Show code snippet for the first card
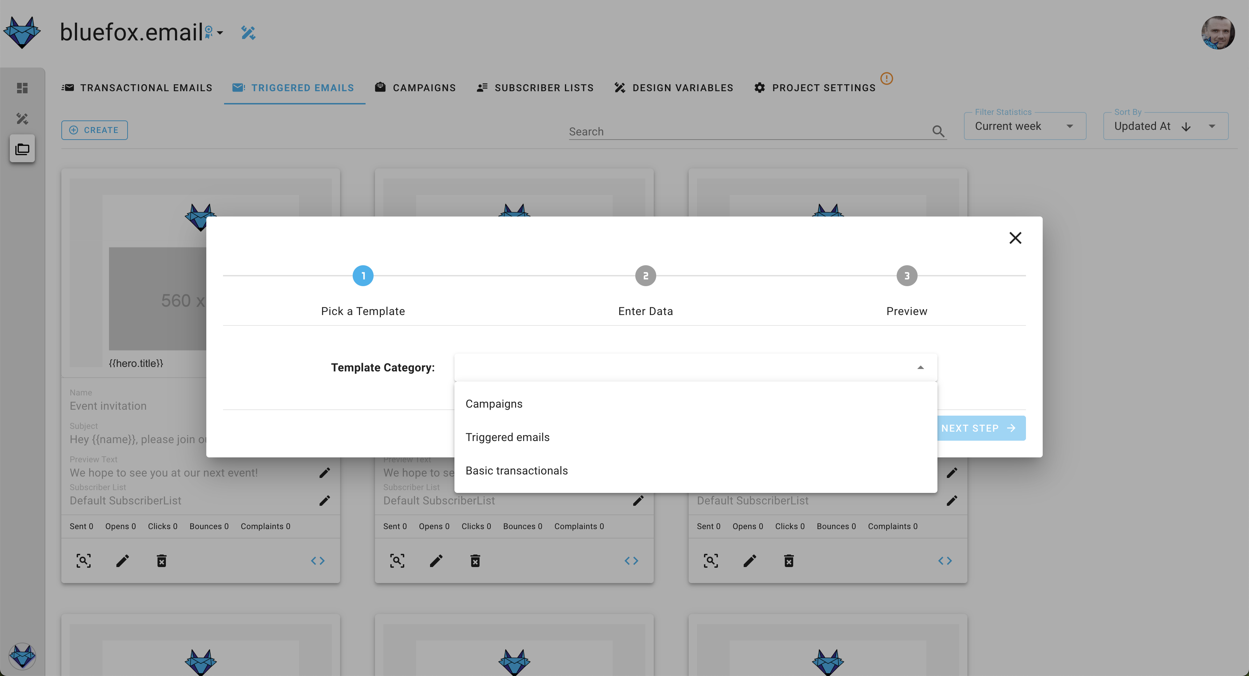The height and width of the screenshot is (676, 1249). [317, 561]
